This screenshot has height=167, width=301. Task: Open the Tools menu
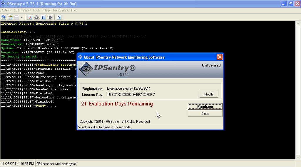pos(36,10)
